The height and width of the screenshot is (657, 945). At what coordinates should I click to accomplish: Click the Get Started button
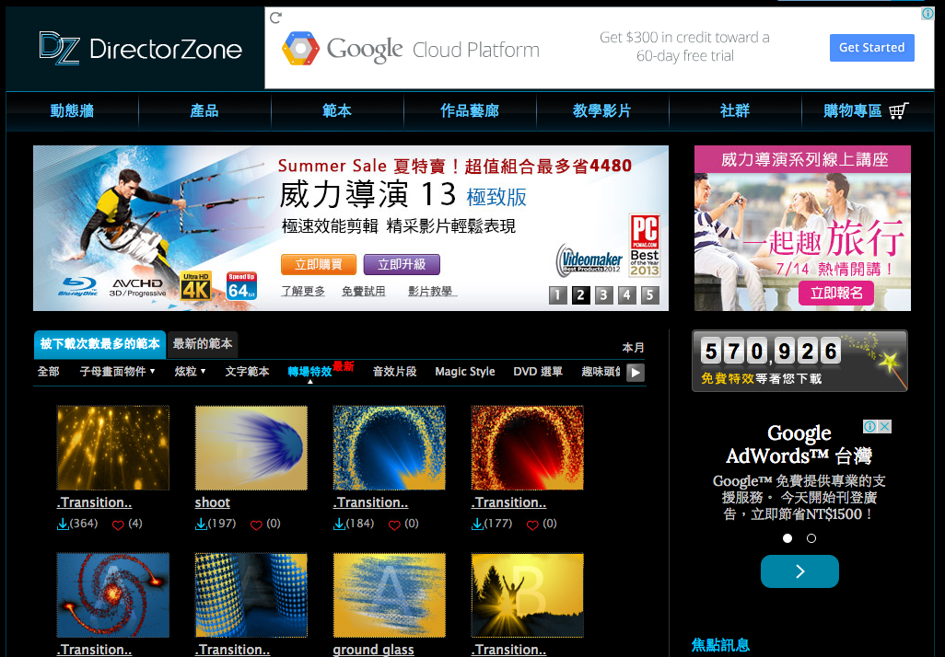(x=871, y=48)
